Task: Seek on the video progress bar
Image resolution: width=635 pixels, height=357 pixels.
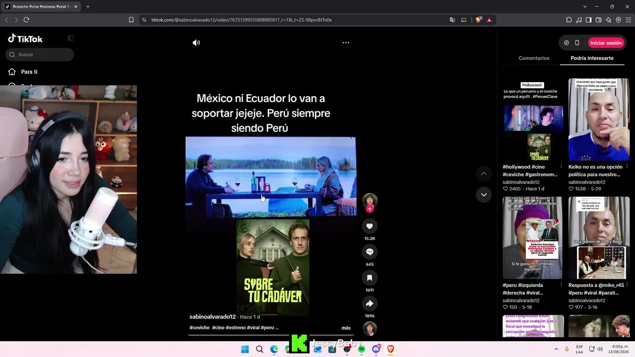Action: point(271,335)
